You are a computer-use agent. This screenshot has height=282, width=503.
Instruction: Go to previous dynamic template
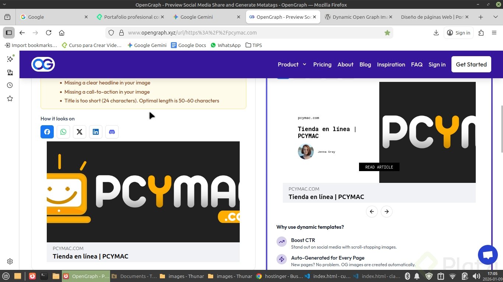pyautogui.click(x=372, y=211)
